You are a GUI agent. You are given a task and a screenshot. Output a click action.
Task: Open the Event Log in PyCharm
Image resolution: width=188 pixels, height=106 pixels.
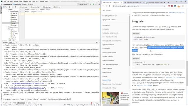point(94,103)
